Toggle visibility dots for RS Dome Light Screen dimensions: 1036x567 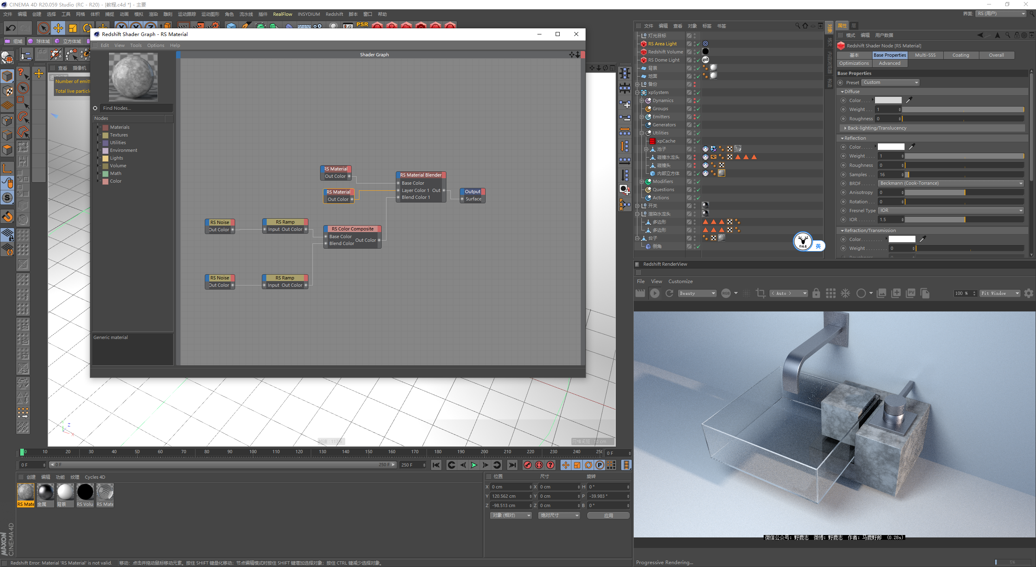694,60
